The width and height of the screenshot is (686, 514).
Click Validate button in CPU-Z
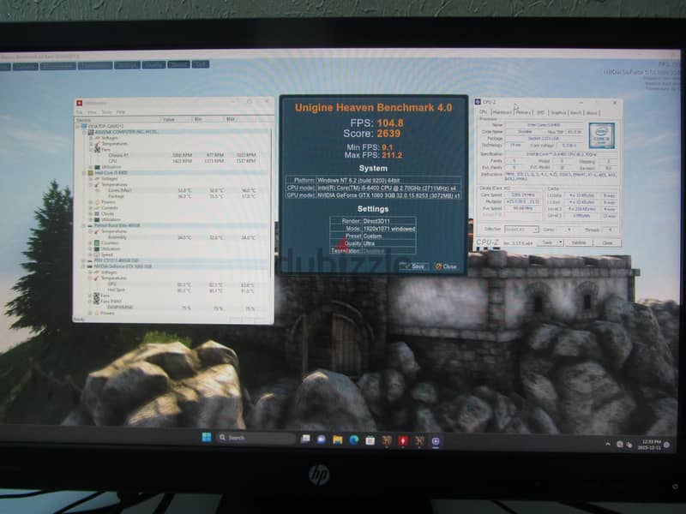[579, 243]
